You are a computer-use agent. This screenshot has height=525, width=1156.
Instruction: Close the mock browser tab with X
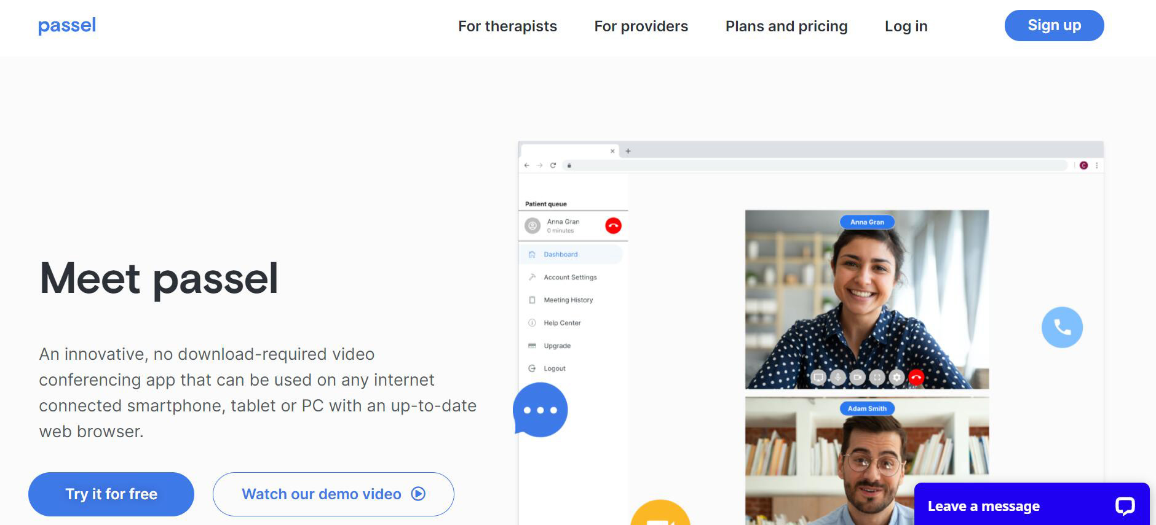pyautogui.click(x=612, y=151)
